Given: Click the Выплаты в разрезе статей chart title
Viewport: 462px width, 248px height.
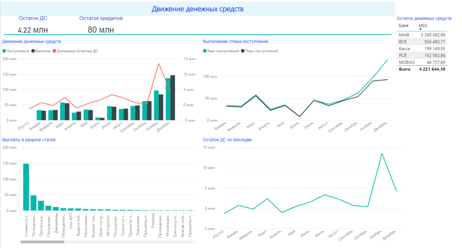Looking at the screenshot, I should [x=29, y=140].
